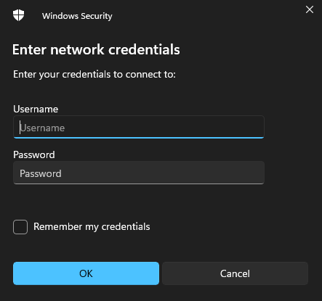
Task: Tick the Remember my credentials checkbox
Action: click(x=20, y=227)
